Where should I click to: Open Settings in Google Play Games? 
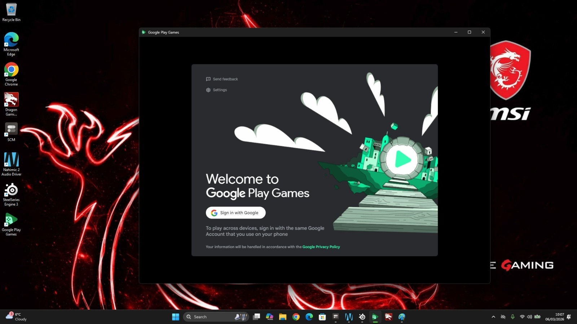pyautogui.click(x=216, y=90)
